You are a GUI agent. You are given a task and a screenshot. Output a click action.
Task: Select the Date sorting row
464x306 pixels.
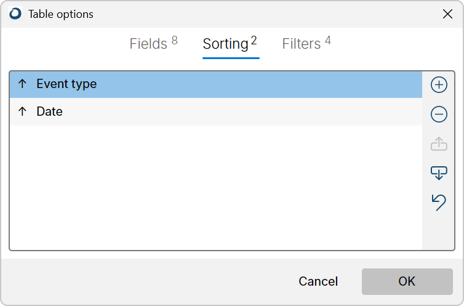pos(216,112)
